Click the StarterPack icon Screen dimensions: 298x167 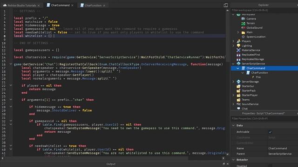coord(238,91)
